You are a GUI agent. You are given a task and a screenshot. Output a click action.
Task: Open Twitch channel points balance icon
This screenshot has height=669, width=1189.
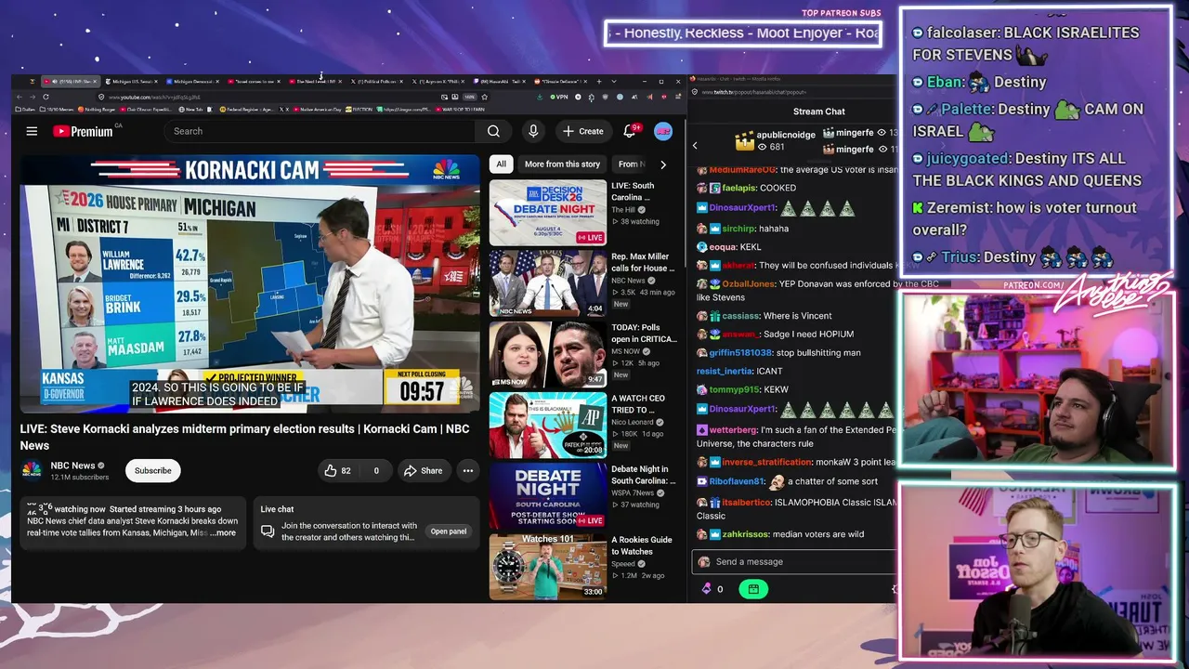click(x=706, y=588)
